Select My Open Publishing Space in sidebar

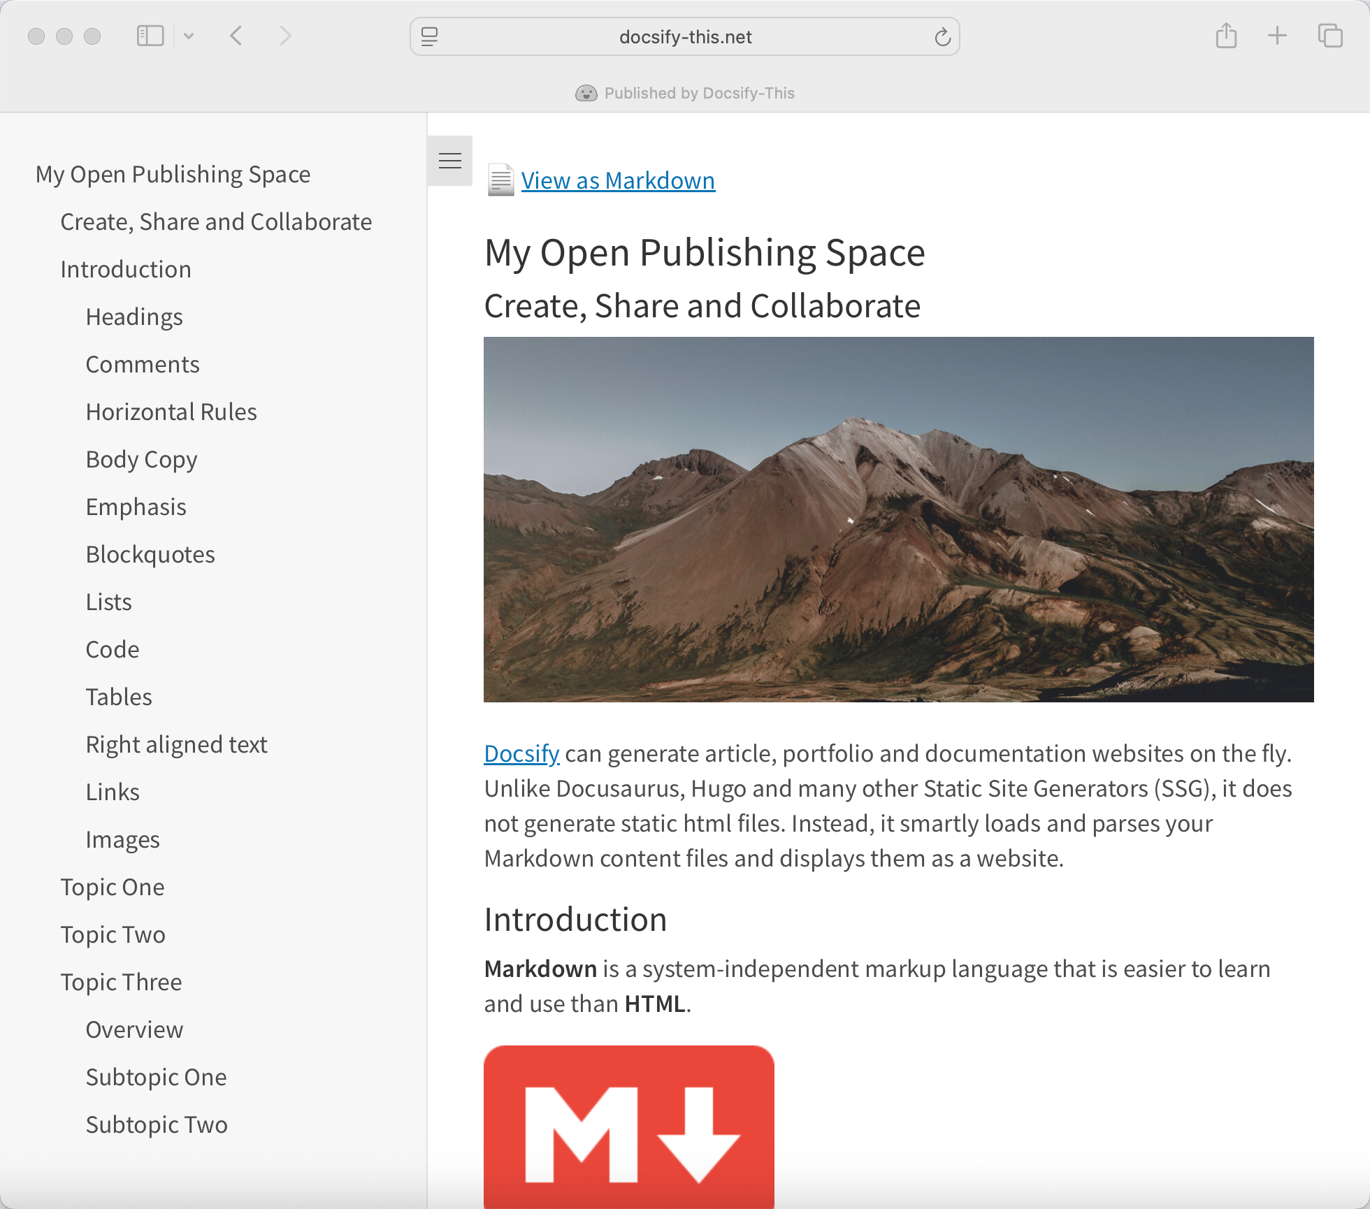pyautogui.click(x=173, y=174)
